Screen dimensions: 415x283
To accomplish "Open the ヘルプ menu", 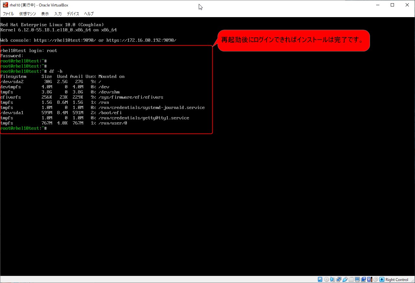I will click(89, 14).
